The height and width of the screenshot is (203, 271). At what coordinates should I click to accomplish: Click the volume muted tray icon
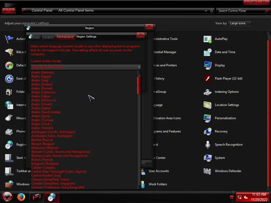(x=246, y=197)
